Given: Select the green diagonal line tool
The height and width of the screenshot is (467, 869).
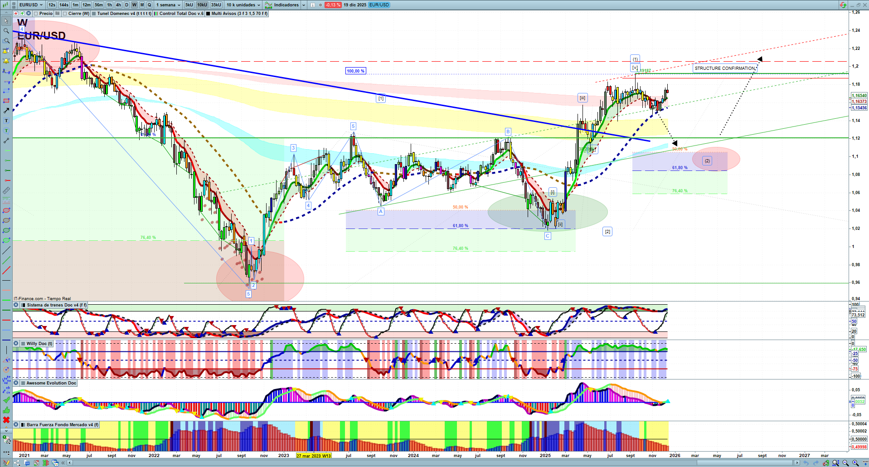Looking at the screenshot, I should [6, 261].
